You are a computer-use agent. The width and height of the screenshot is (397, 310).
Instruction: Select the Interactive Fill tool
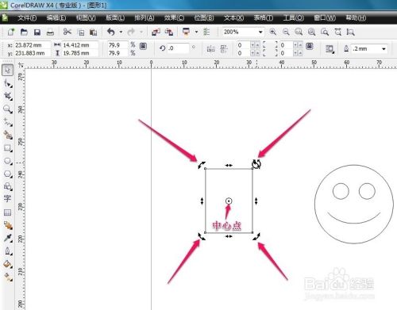7,277
